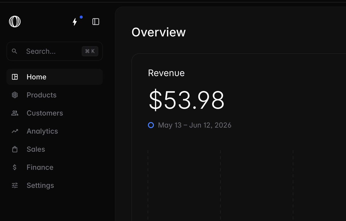Click the Analytics trend line icon

[15, 131]
